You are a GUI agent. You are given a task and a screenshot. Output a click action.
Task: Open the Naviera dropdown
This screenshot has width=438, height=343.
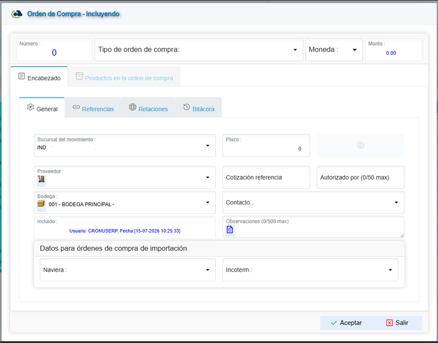click(x=128, y=270)
